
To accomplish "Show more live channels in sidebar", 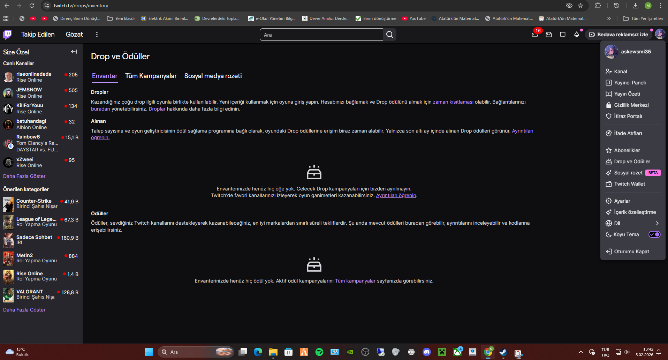I will (24, 176).
